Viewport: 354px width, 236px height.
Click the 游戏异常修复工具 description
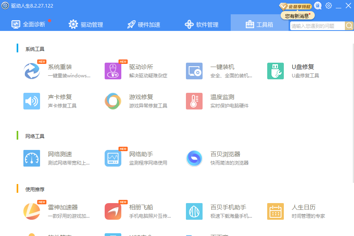point(148,106)
